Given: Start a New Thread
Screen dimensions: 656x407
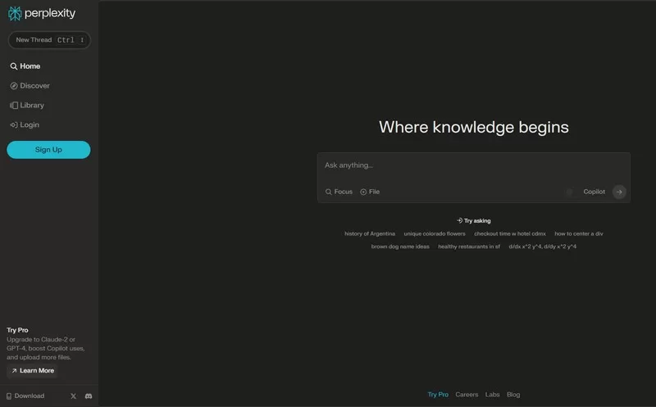Looking at the screenshot, I should [x=49, y=40].
